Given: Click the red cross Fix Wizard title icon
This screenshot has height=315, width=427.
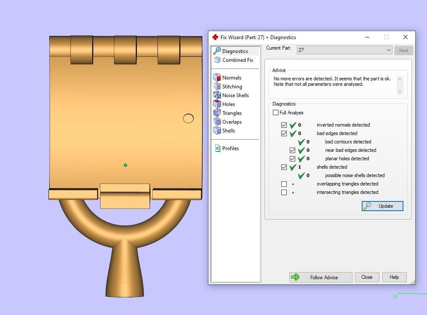Looking at the screenshot, I should [x=216, y=37].
